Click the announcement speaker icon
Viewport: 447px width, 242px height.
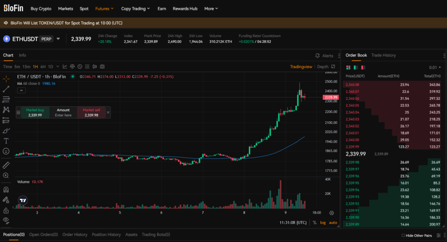(6, 23)
